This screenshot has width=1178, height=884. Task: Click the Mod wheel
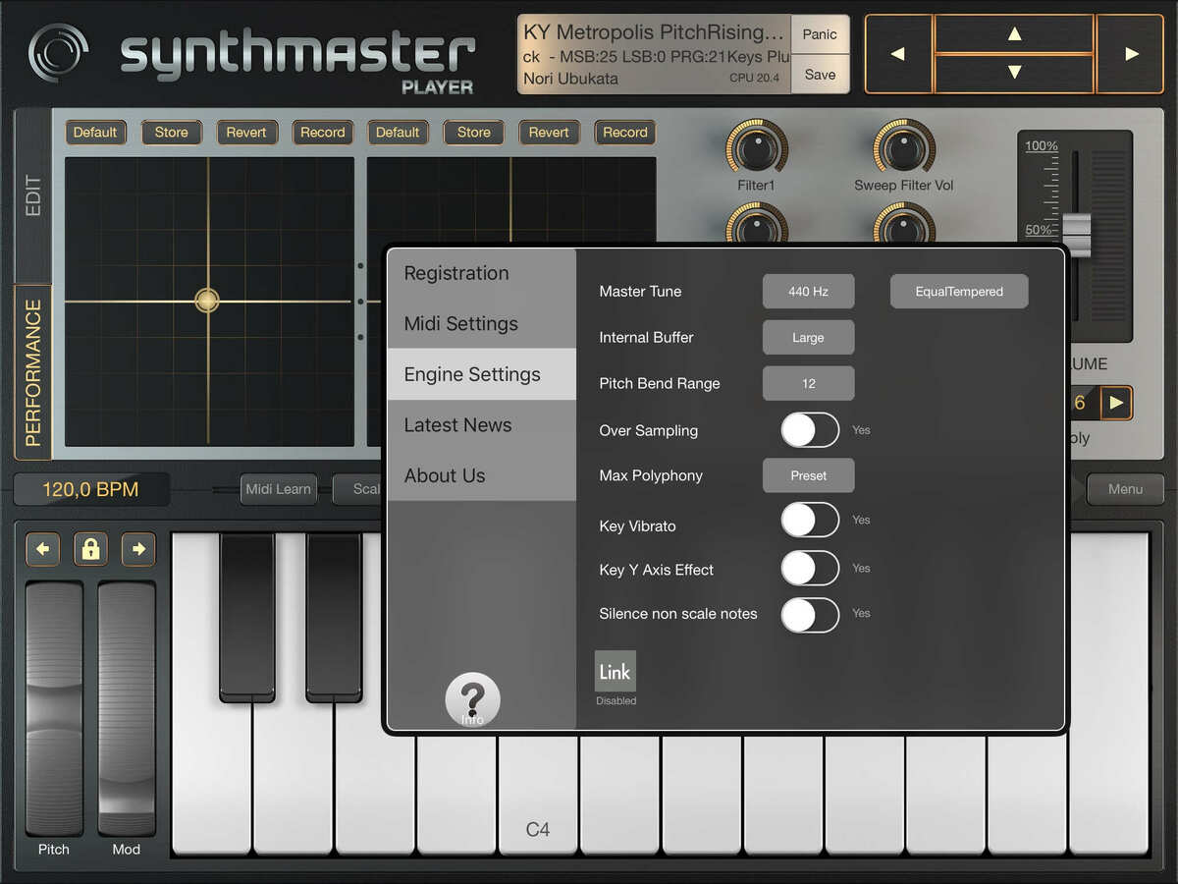click(126, 707)
